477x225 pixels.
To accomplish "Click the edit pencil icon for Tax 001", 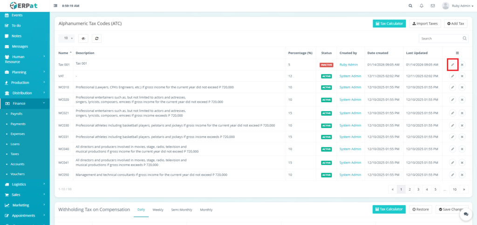I will pyautogui.click(x=452, y=65).
